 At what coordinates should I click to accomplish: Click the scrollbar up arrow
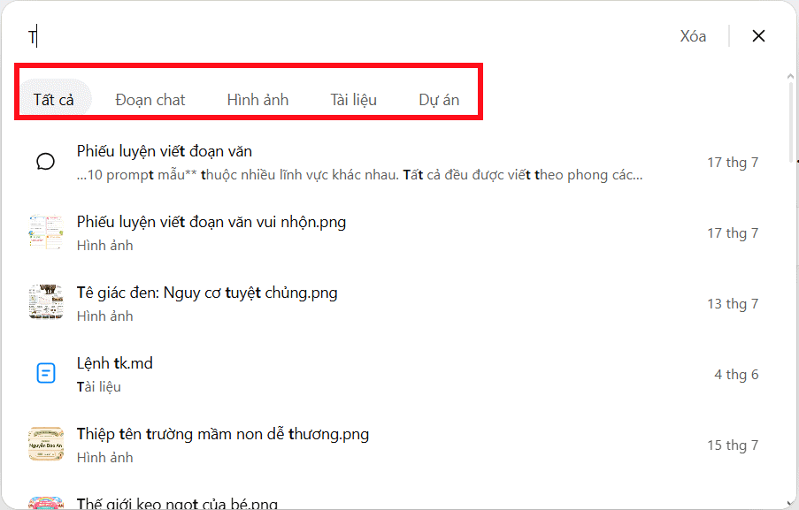pyautogui.click(x=790, y=76)
